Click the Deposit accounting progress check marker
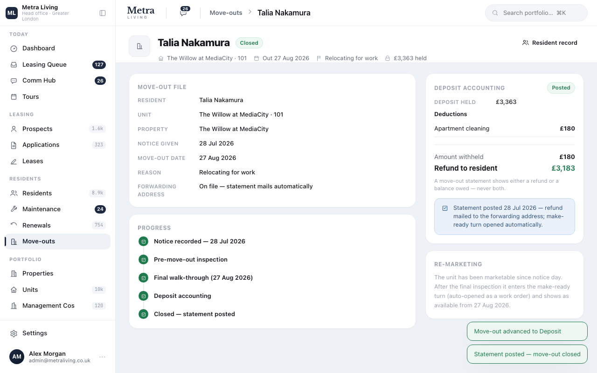The height and width of the screenshot is (373, 597). (x=143, y=296)
